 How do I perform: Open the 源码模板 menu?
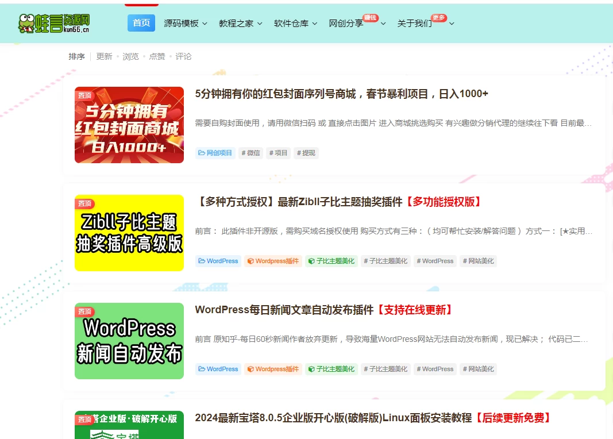(x=181, y=24)
